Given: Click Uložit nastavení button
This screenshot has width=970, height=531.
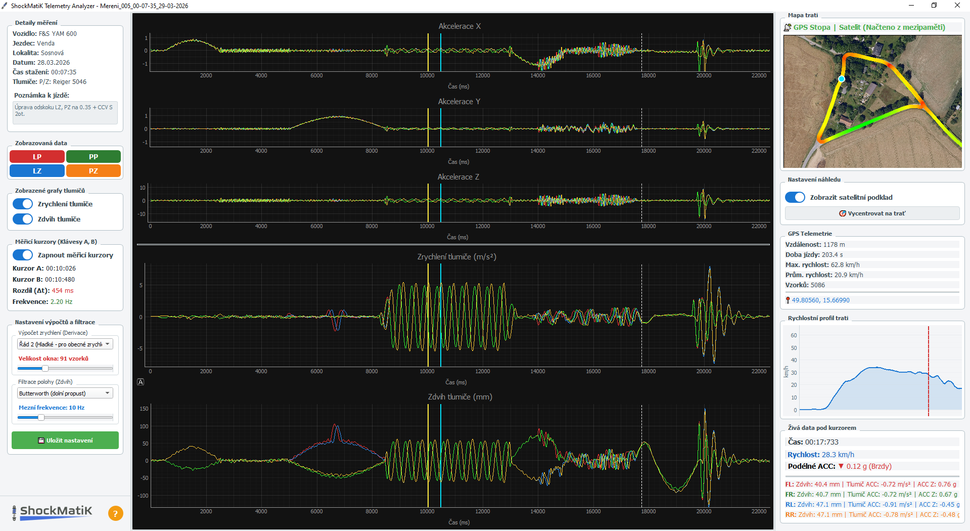Looking at the screenshot, I should 65,440.
